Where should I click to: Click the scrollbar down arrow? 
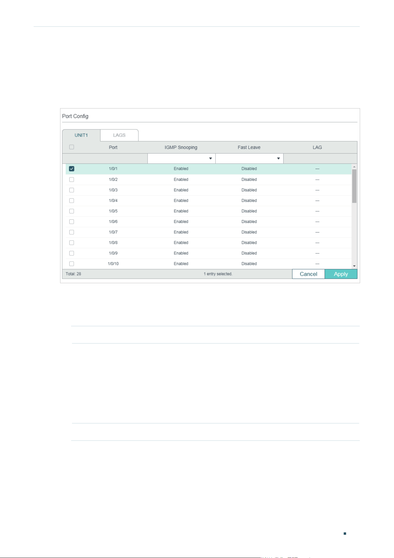point(354,266)
